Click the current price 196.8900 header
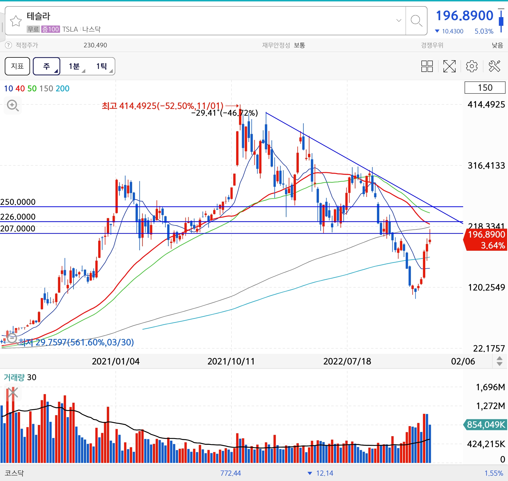The image size is (508, 481). 464,16
